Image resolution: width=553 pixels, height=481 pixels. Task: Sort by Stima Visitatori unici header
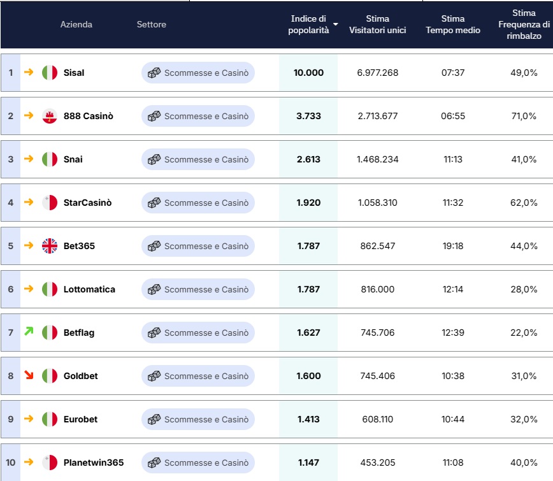click(x=377, y=24)
